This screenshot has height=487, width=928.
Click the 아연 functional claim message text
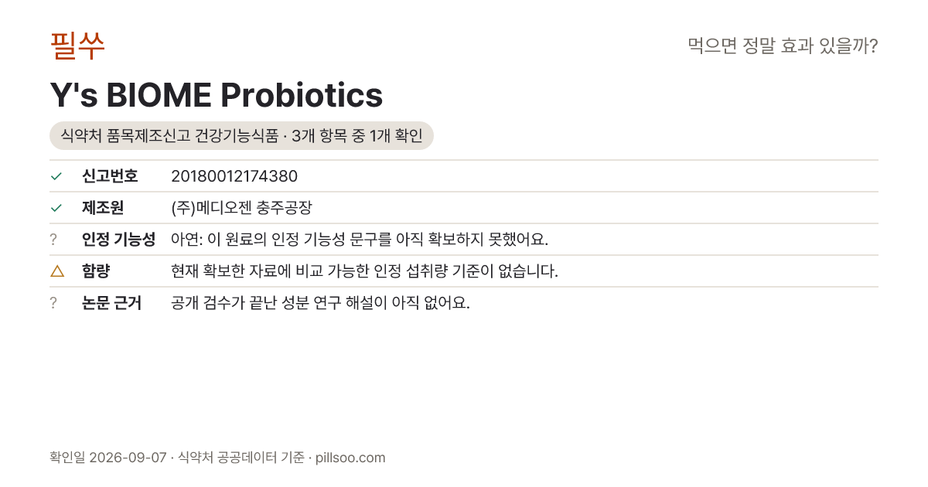pos(360,240)
